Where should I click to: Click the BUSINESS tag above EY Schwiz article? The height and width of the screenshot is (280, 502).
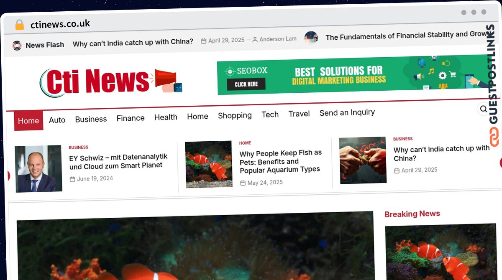point(78,148)
